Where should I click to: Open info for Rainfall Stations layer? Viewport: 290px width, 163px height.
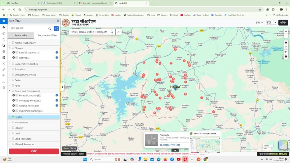[x=57, y=53]
